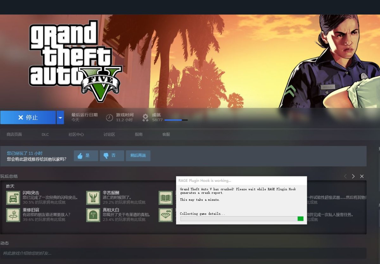The height and width of the screenshot is (264, 380).
Task: Switch to 社区中心 tab
Action: point(76,134)
